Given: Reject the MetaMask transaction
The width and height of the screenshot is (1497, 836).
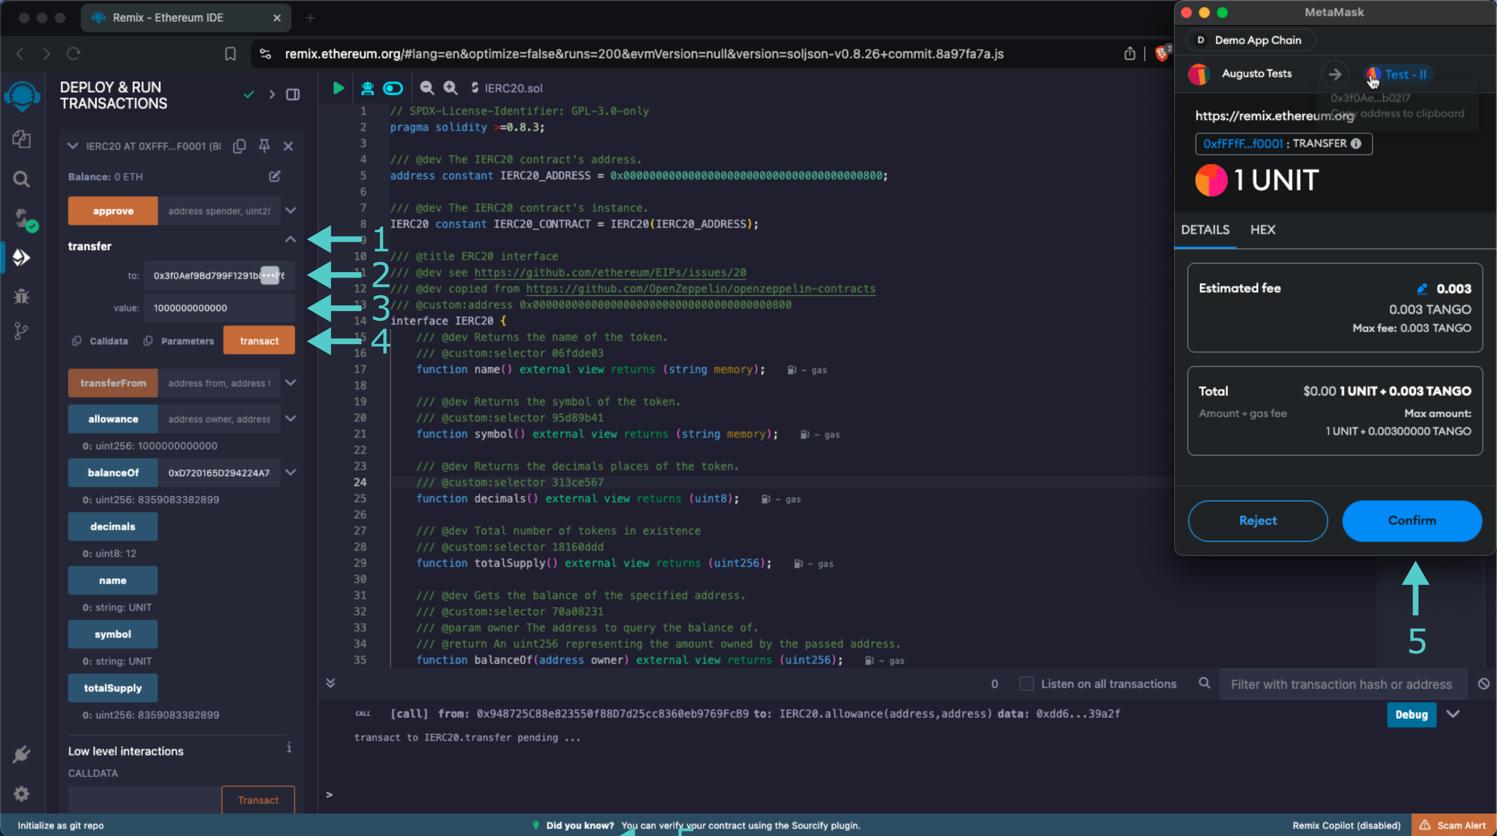Looking at the screenshot, I should click(x=1257, y=521).
